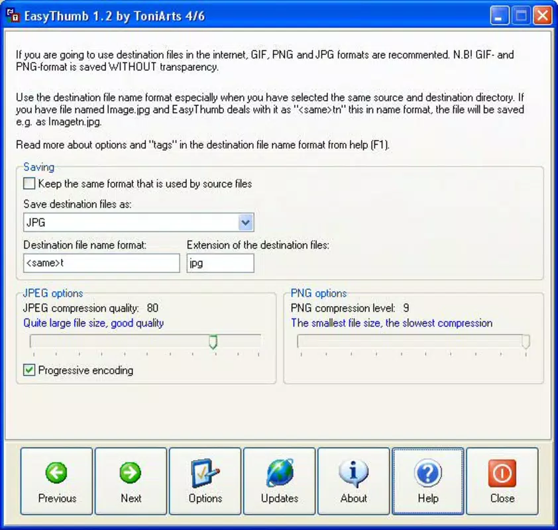The height and width of the screenshot is (530, 558).
Task: Click the PNG compression level slider handle
Action: [526, 342]
